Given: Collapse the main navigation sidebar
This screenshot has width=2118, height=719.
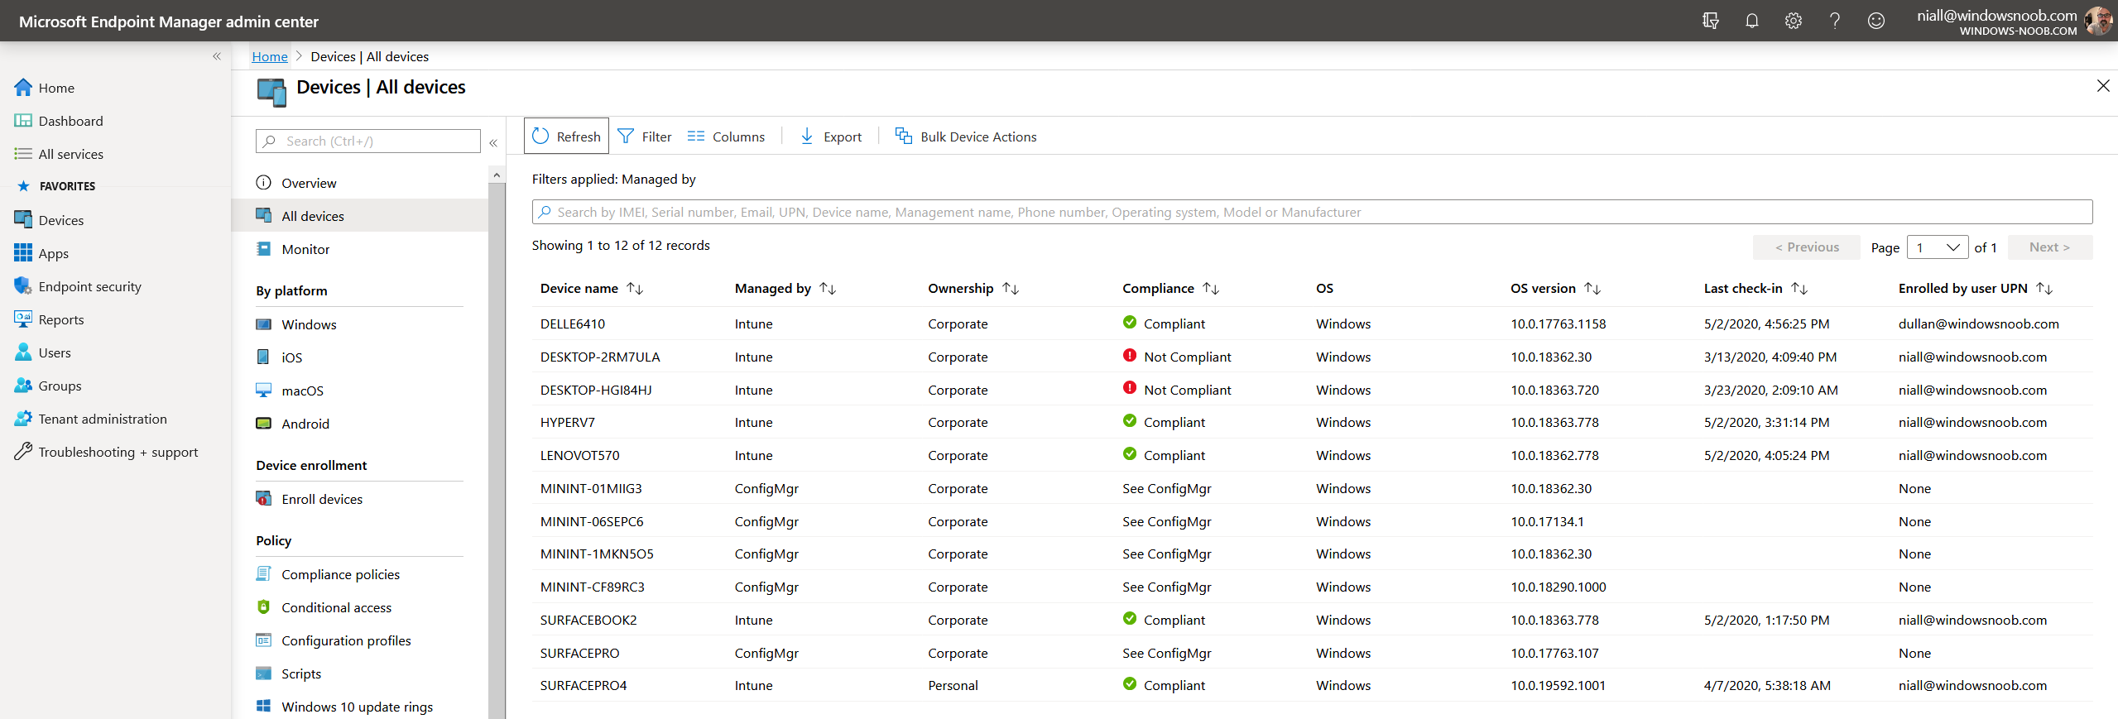Looking at the screenshot, I should coord(217,56).
